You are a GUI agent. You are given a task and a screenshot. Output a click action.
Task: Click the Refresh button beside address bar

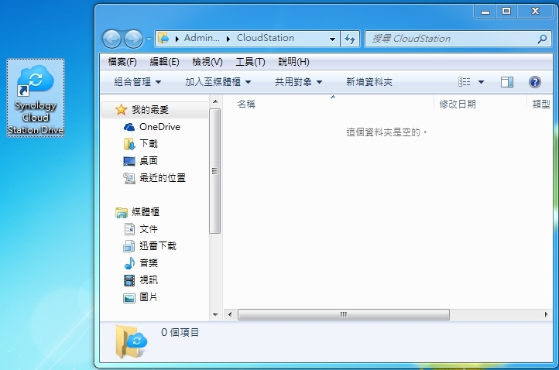[x=350, y=39]
